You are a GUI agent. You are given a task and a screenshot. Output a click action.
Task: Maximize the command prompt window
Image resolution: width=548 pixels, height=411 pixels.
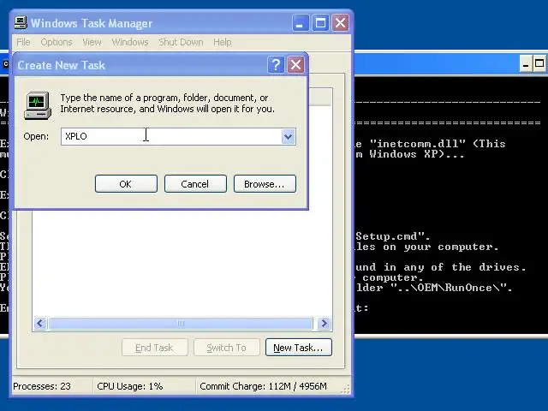pos(539,64)
